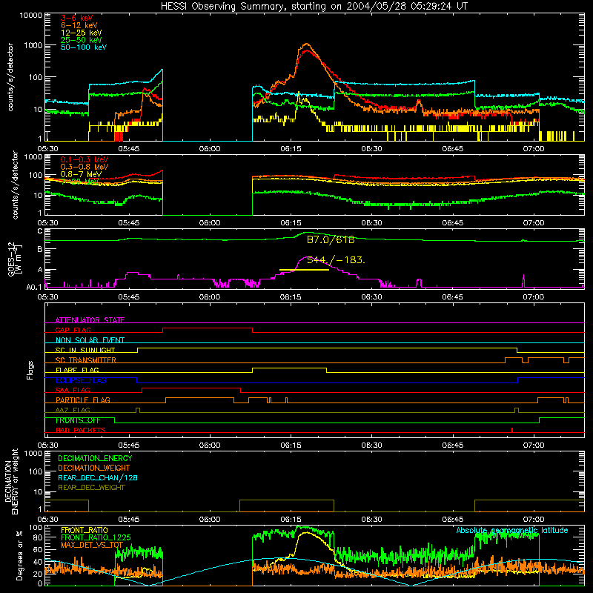Click the 06:15 time label under top panel

pyautogui.click(x=291, y=149)
